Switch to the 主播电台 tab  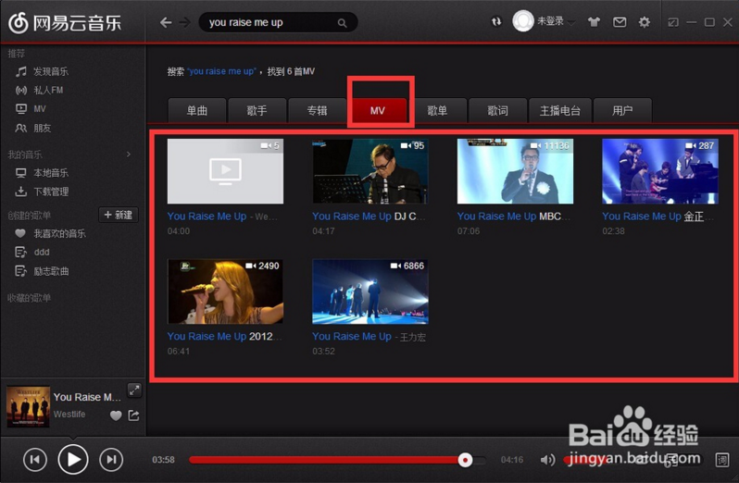[560, 111]
